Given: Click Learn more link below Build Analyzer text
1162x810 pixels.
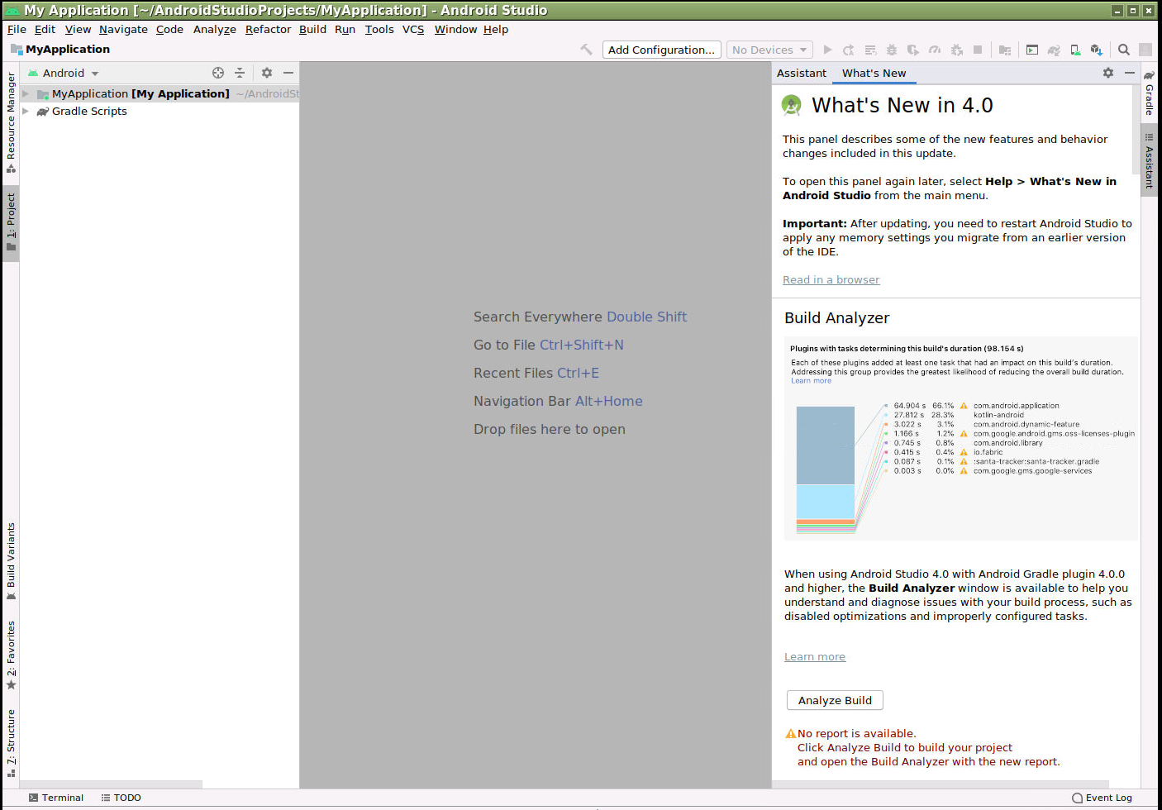Looking at the screenshot, I should pyautogui.click(x=815, y=656).
